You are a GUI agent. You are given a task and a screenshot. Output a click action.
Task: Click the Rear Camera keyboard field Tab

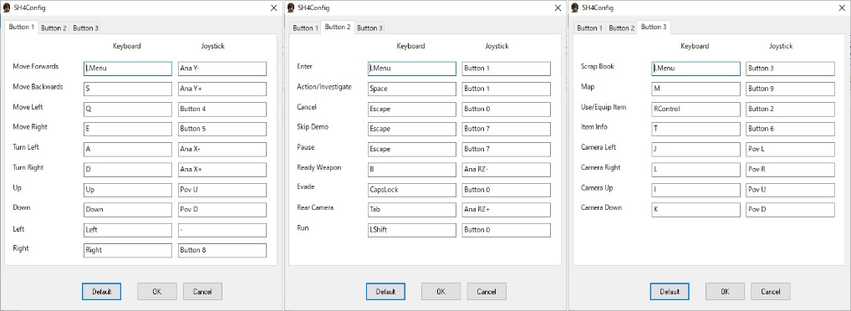[x=412, y=210]
